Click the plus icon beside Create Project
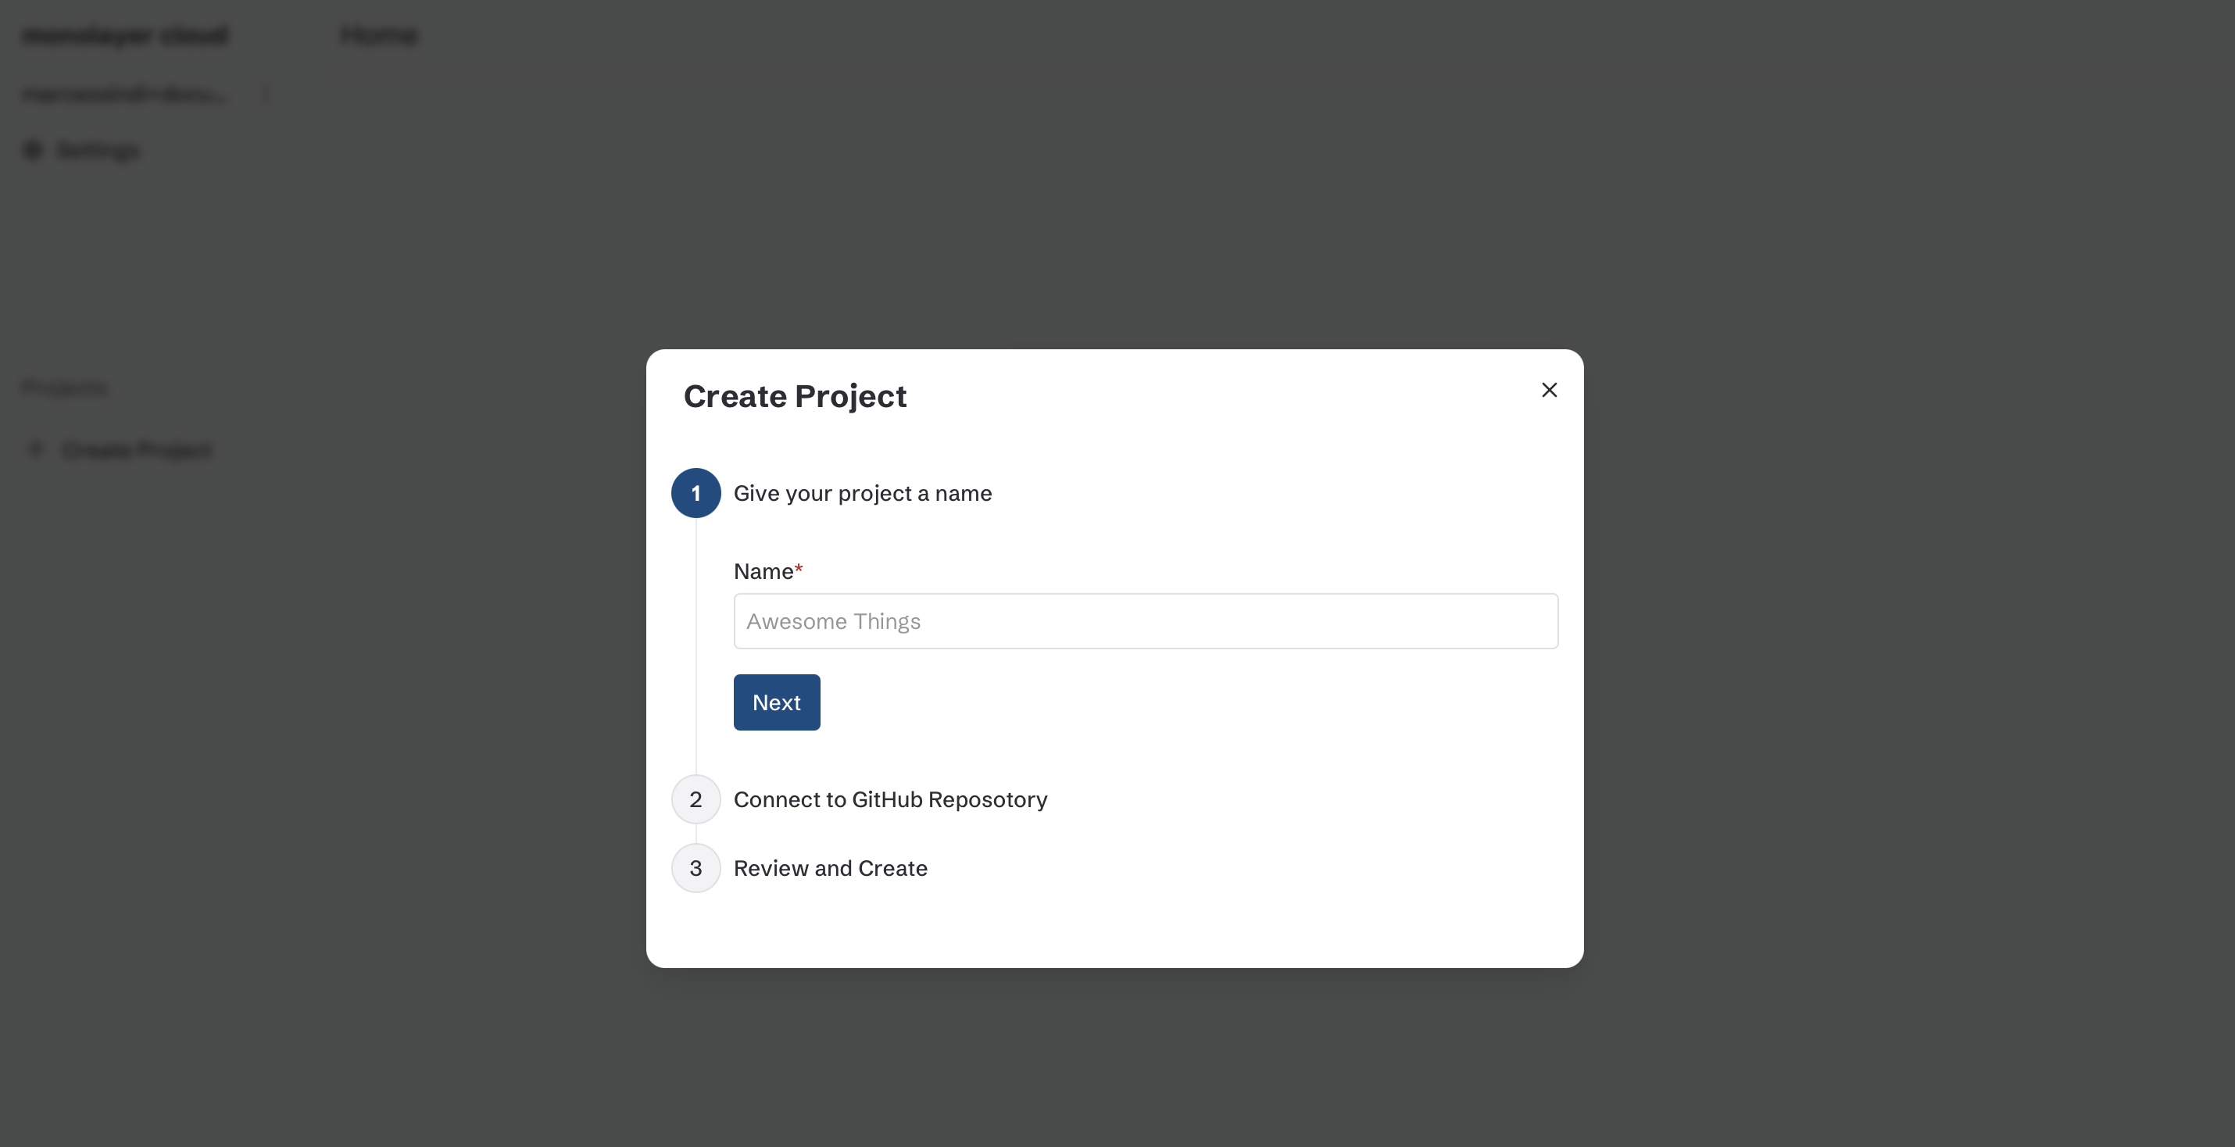 tap(34, 449)
